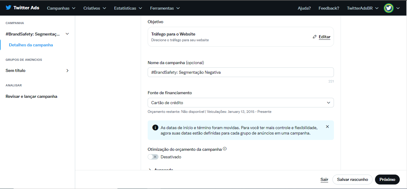
Task: Click the pencil edit icon beside Editar
Action: (315, 37)
